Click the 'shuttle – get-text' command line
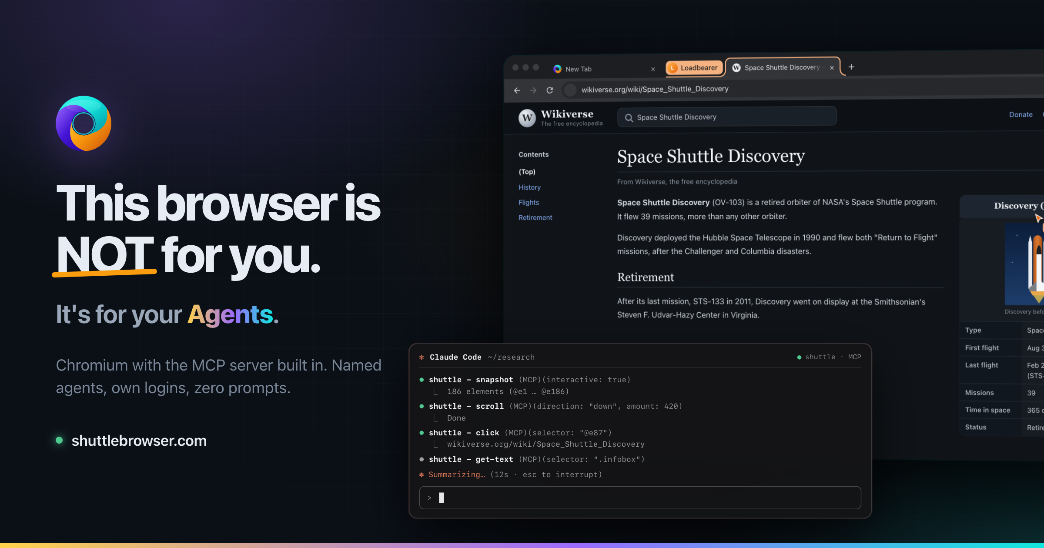 (532, 459)
